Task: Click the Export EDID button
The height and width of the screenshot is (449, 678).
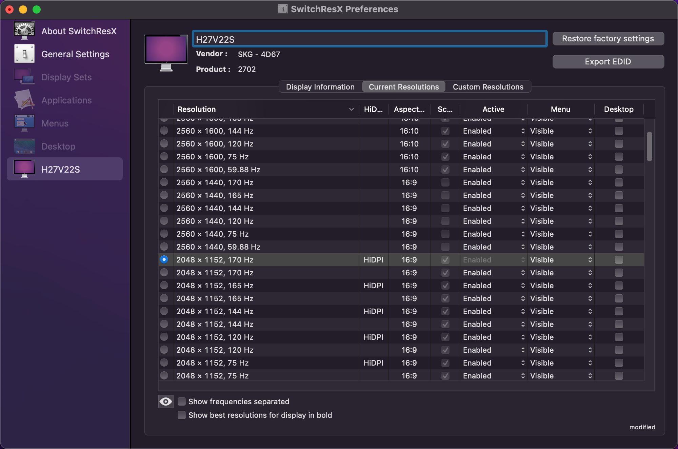Action: [608, 62]
